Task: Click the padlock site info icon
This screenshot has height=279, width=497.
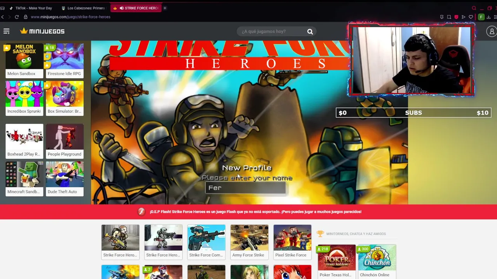Action: click(x=26, y=17)
